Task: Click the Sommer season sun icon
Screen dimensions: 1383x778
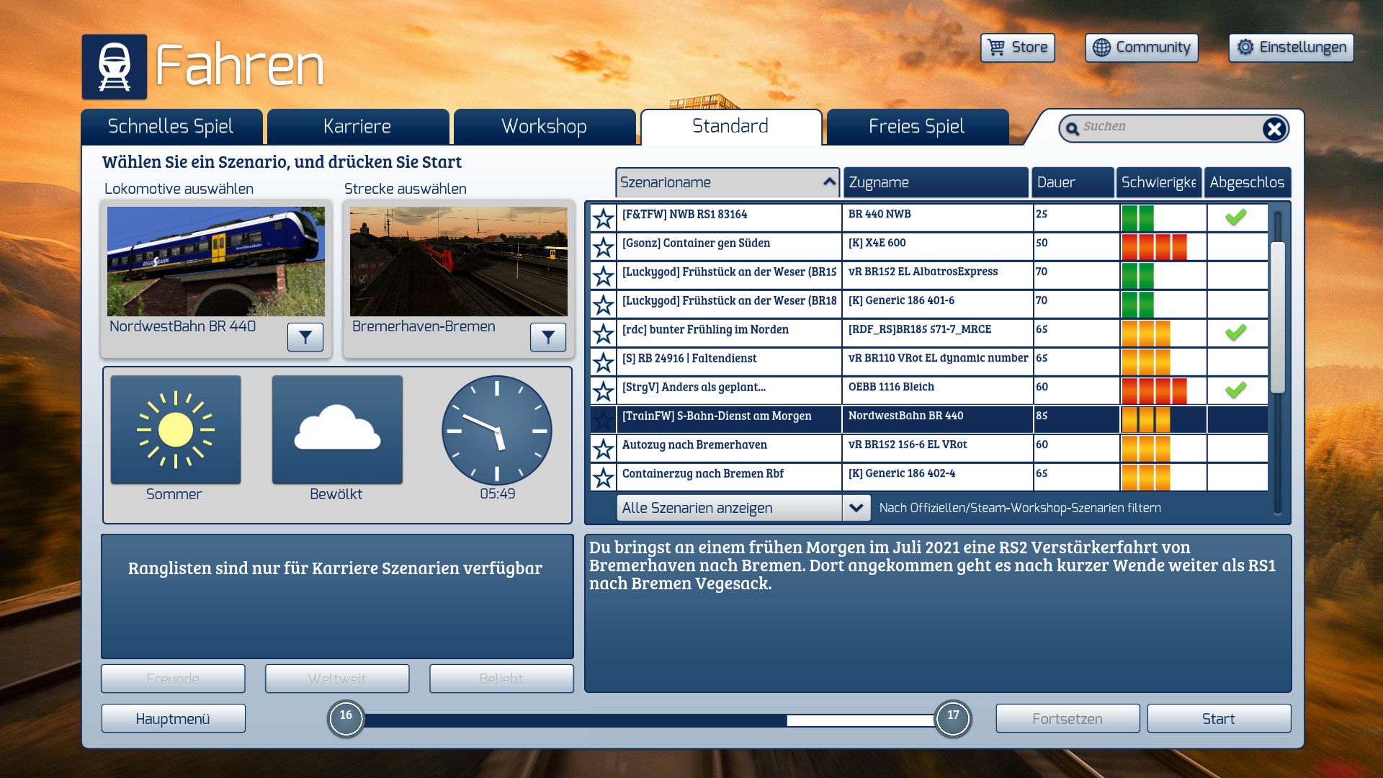Action: click(176, 430)
